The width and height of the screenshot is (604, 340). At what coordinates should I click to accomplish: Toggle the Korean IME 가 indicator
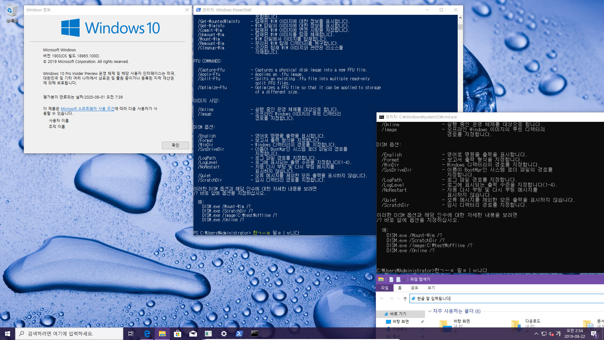click(x=558, y=334)
